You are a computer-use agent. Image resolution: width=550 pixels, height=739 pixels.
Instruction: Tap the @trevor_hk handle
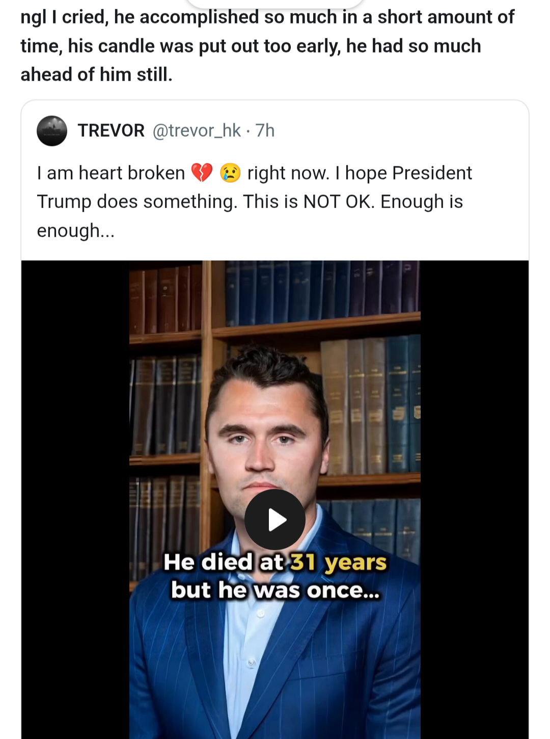pyautogui.click(x=197, y=131)
